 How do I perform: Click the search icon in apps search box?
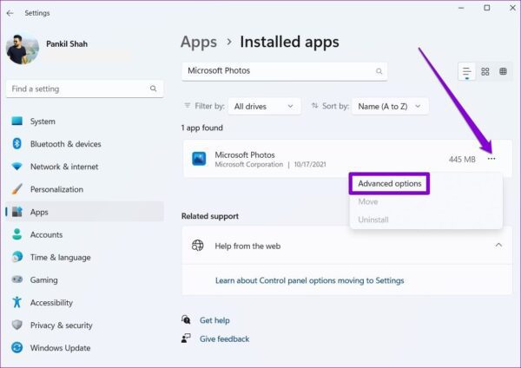coord(379,71)
